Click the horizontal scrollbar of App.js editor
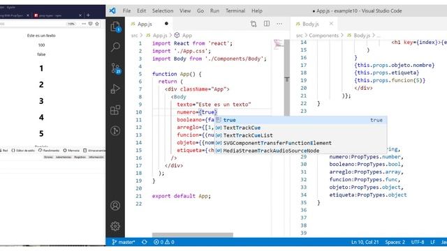Screen dimensions: 447x251 [193, 235]
